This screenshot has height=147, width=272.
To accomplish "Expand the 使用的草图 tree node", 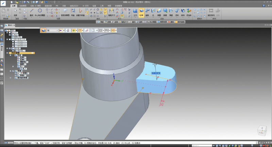I will [x=11, y=78].
